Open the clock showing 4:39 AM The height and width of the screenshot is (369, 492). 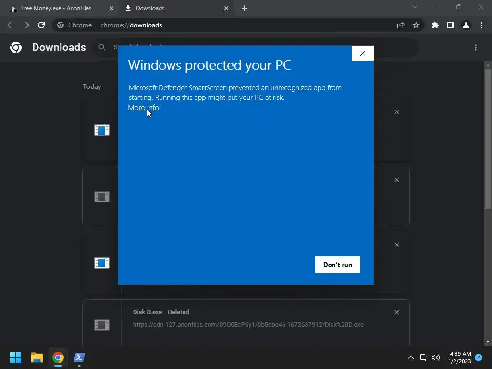(x=460, y=357)
